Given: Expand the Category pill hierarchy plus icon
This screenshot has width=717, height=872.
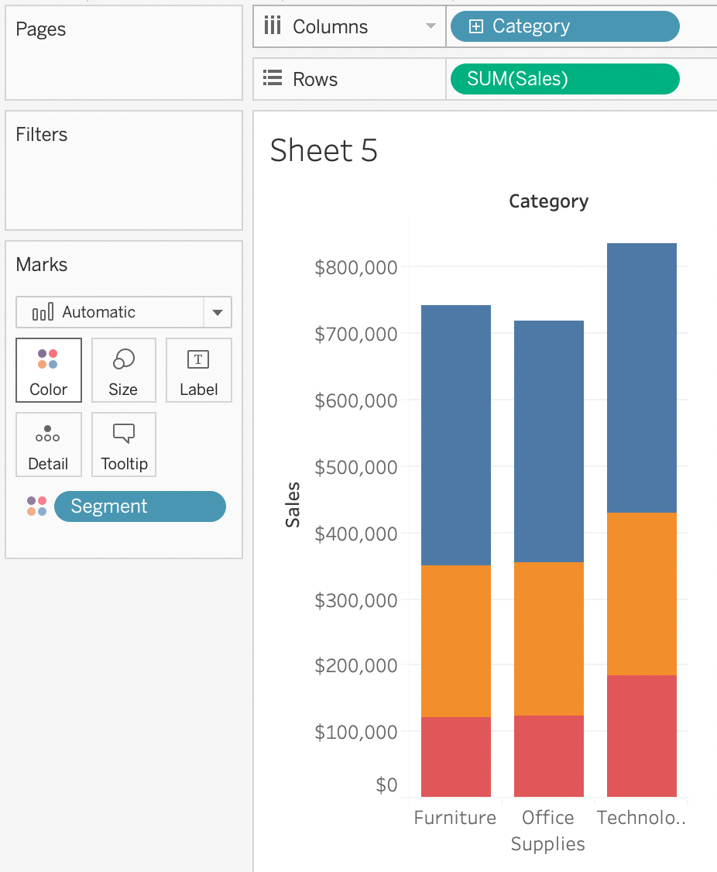Looking at the screenshot, I should (476, 26).
